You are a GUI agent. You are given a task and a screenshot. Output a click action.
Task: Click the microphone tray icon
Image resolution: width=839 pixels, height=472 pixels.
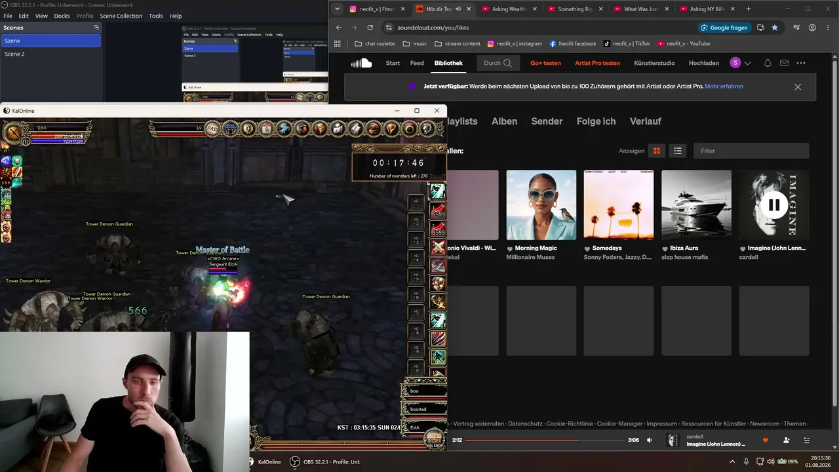[x=747, y=462]
